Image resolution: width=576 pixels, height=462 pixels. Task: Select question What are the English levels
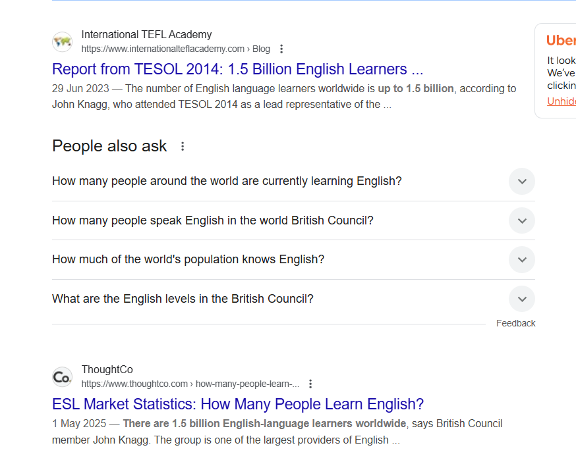click(x=183, y=299)
